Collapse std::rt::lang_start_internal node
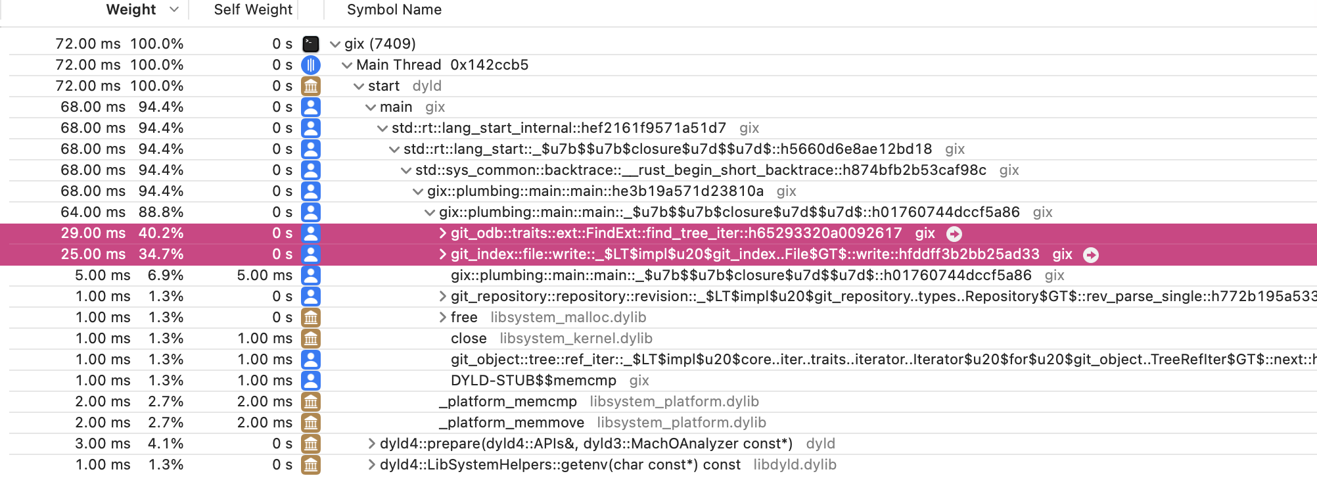Viewport: 1317px width, 480px height. tap(382, 128)
